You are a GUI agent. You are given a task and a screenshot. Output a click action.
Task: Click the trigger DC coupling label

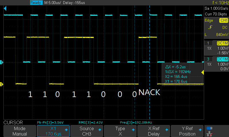[225, 27]
